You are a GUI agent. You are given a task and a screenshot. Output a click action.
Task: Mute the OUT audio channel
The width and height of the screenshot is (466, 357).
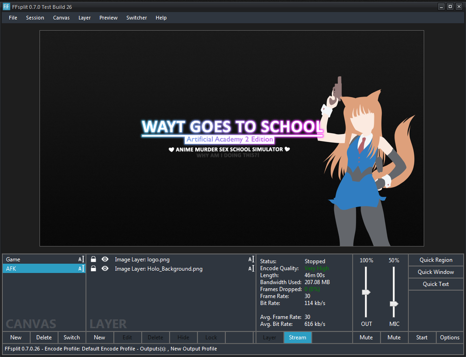[x=366, y=338]
